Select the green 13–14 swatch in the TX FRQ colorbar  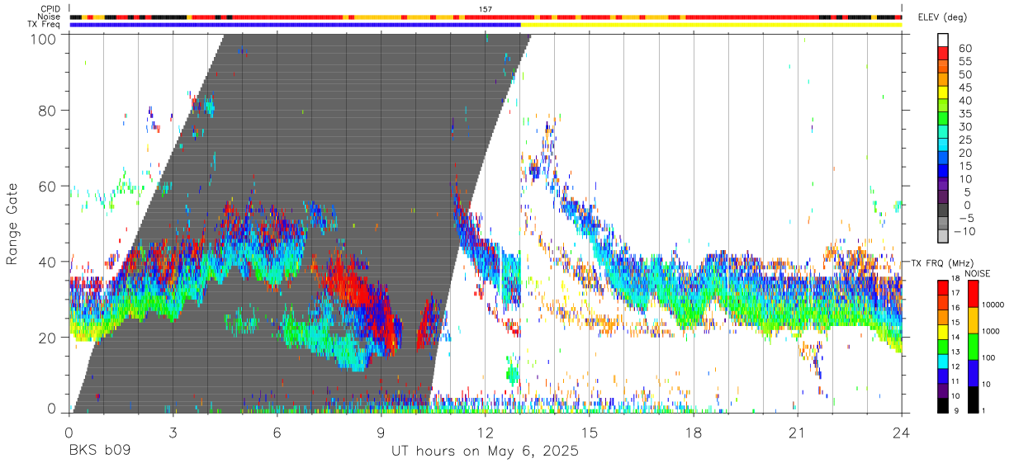tap(942, 346)
